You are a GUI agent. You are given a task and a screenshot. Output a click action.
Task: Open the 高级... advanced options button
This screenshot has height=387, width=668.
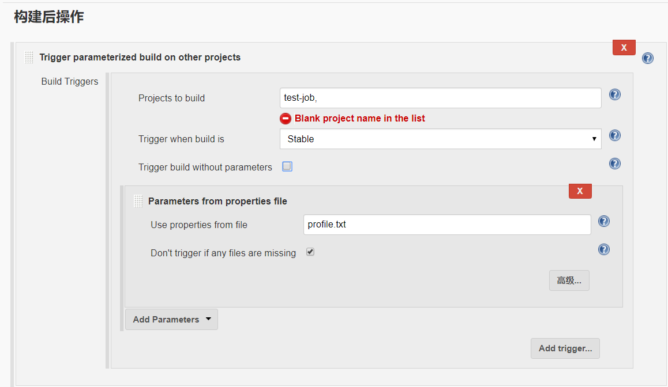click(569, 280)
